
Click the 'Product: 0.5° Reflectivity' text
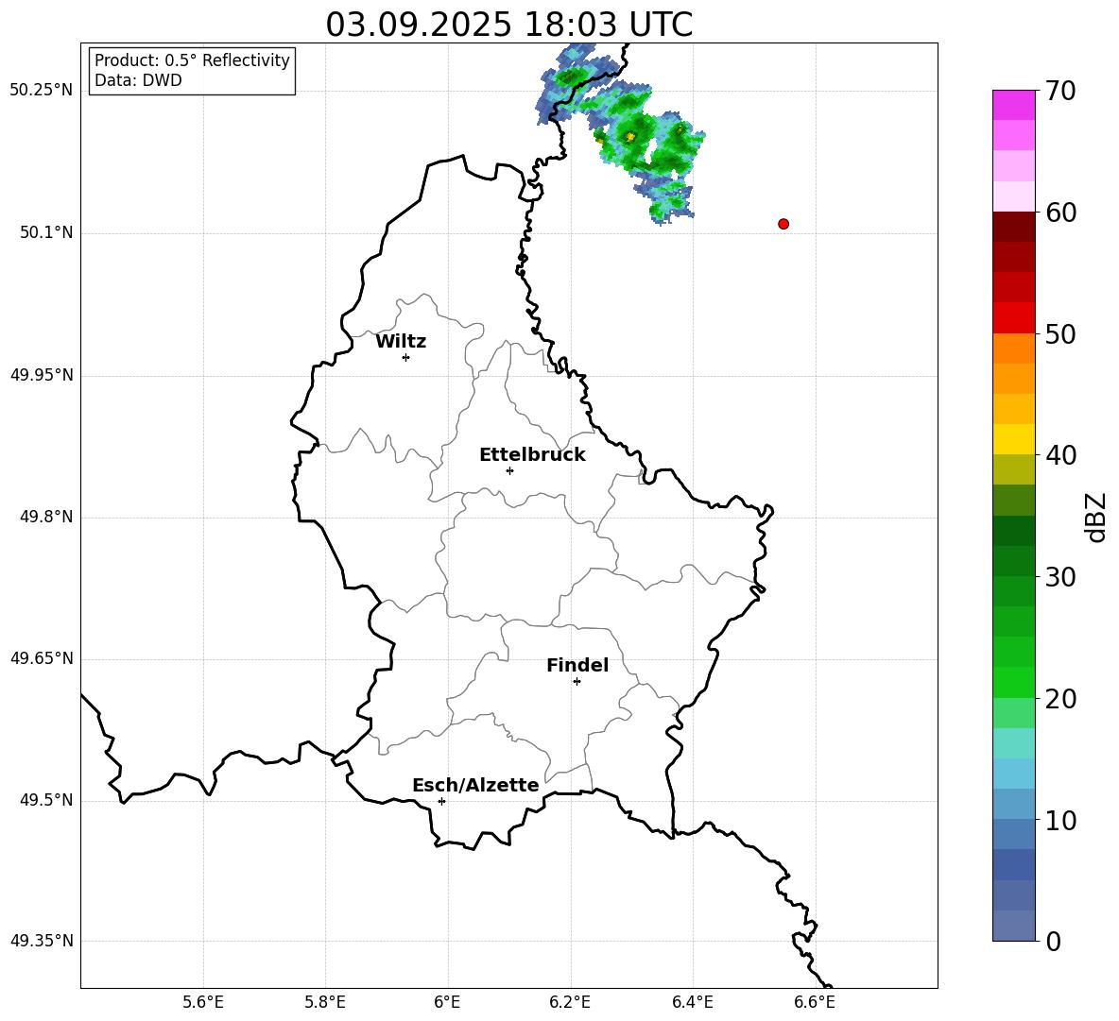click(x=192, y=60)
